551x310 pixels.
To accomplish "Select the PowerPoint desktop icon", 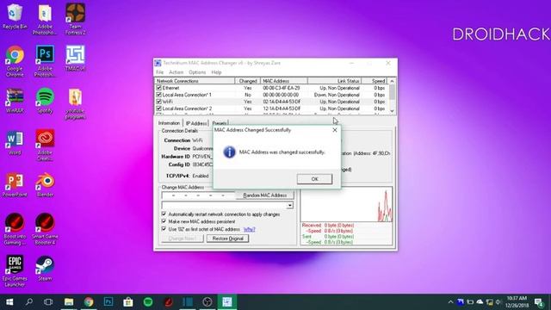I will tap(15, 185).
